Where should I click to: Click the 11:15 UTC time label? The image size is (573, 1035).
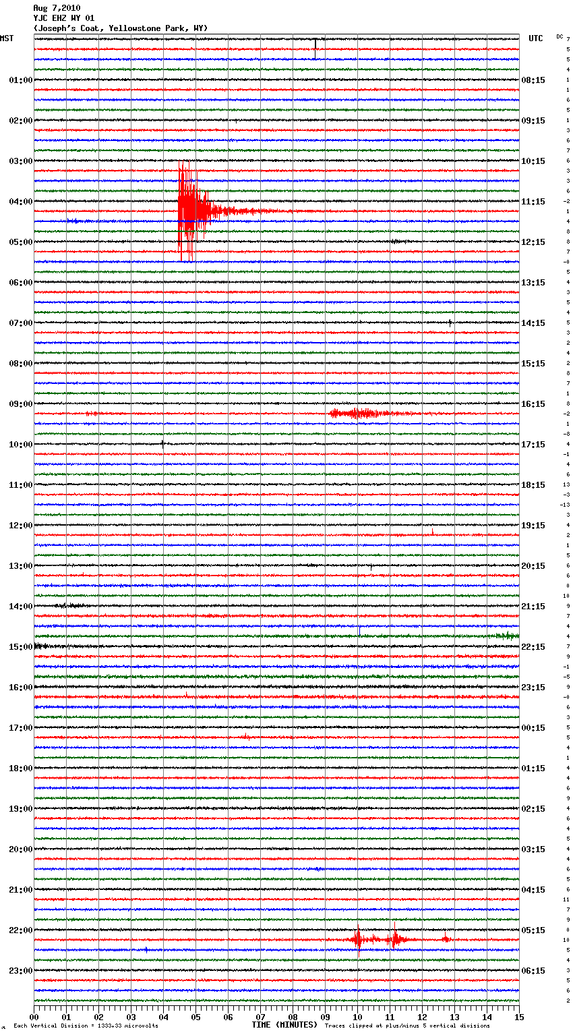(533, 202)
